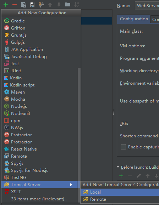Select Griffon configuration type
The height and width of the screenshot is (205, 159).
41,28
